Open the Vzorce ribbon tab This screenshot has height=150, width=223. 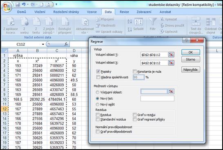(x=92, y=12)
